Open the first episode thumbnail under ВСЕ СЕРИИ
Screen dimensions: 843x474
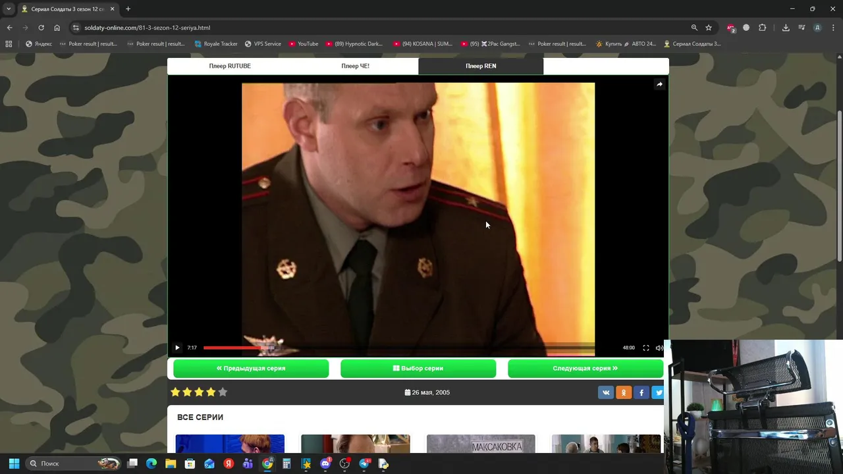(230, 444)
